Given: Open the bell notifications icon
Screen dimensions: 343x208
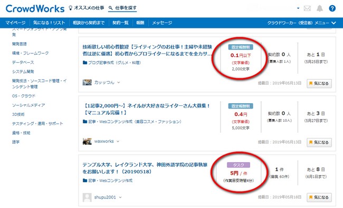Looking at the screenshot, I should click(x=320, y=8).
